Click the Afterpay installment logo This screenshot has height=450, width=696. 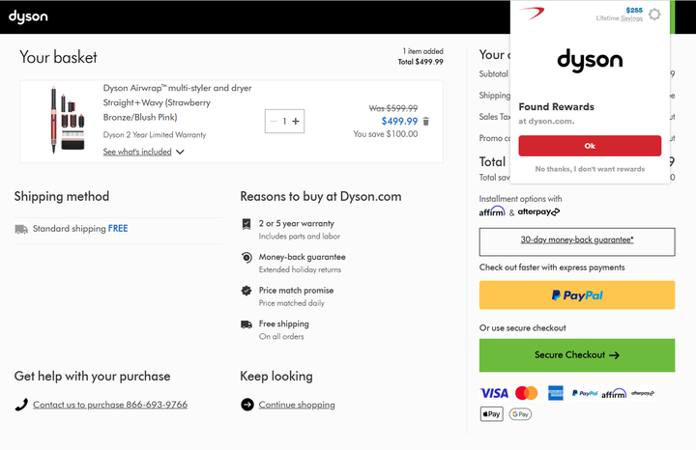[x=538, y=211]
